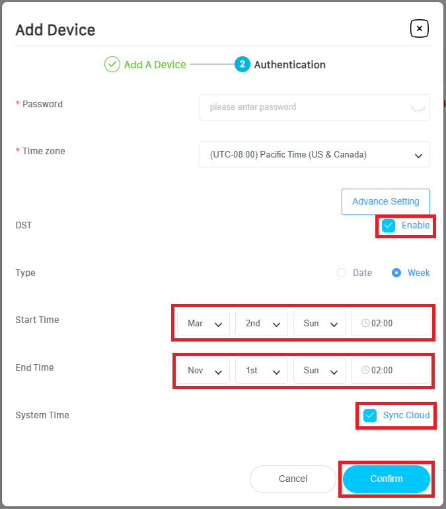Select the Date type radio button
The image size is (446, 509).
click(342, 273)
